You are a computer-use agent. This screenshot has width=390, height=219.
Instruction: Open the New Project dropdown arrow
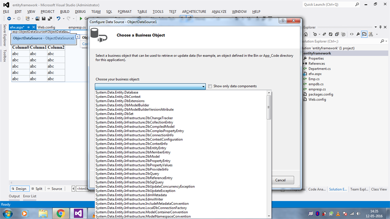tap(32, 19)
